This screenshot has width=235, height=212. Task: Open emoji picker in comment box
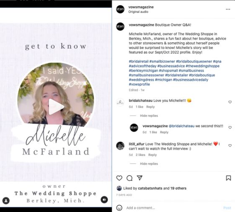(x=119, y=208)
